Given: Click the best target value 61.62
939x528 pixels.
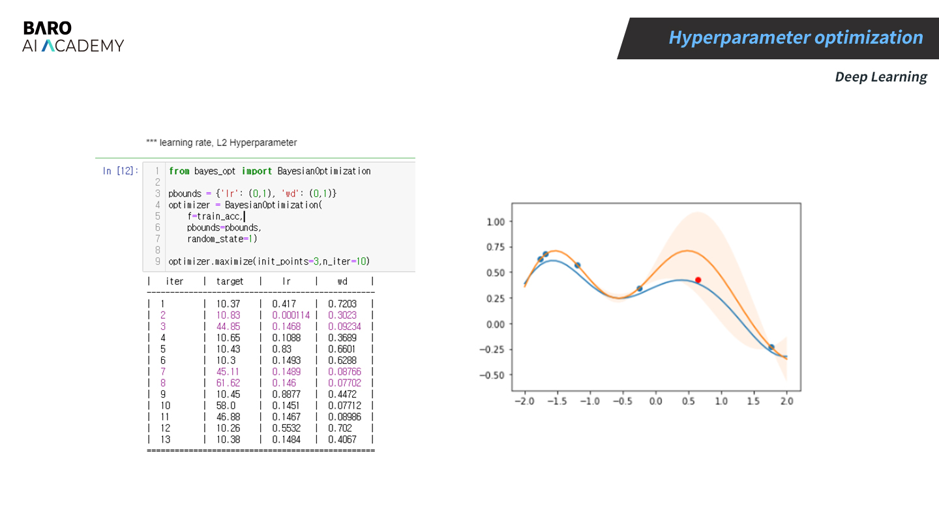Looking at the screenshot, I should [x=228, y=383].
